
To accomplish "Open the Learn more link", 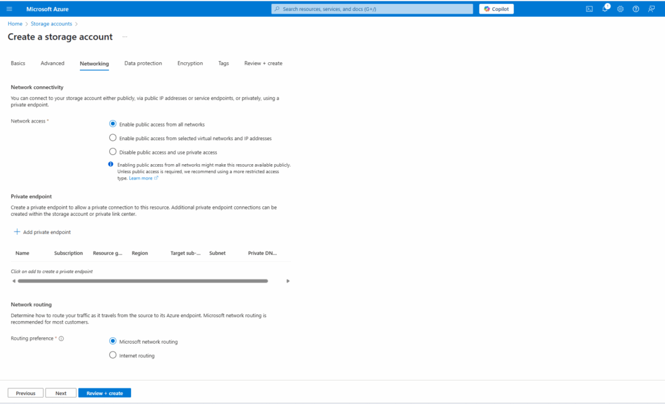I will 140,178.
